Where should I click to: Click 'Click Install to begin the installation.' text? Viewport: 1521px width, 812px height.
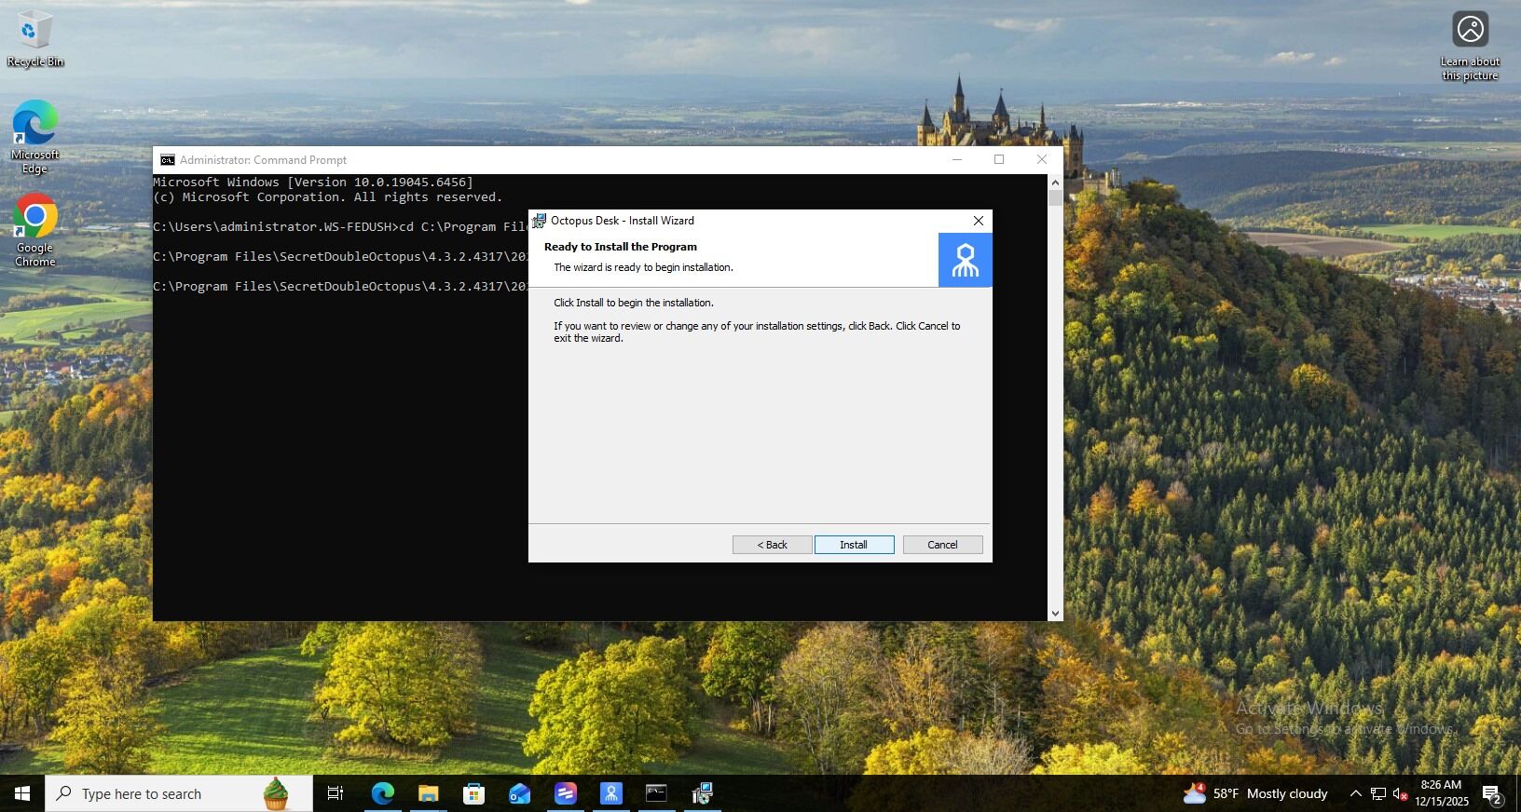(x=634, y=303)
